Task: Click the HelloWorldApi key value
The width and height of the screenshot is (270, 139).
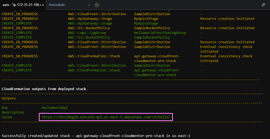Action: [55, 108]
